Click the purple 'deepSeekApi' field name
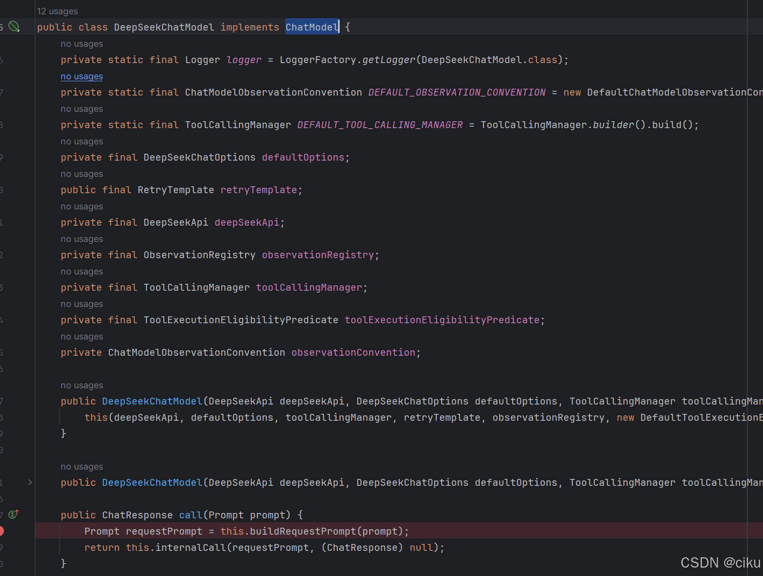763x576 pixels. tap(247, 222)
